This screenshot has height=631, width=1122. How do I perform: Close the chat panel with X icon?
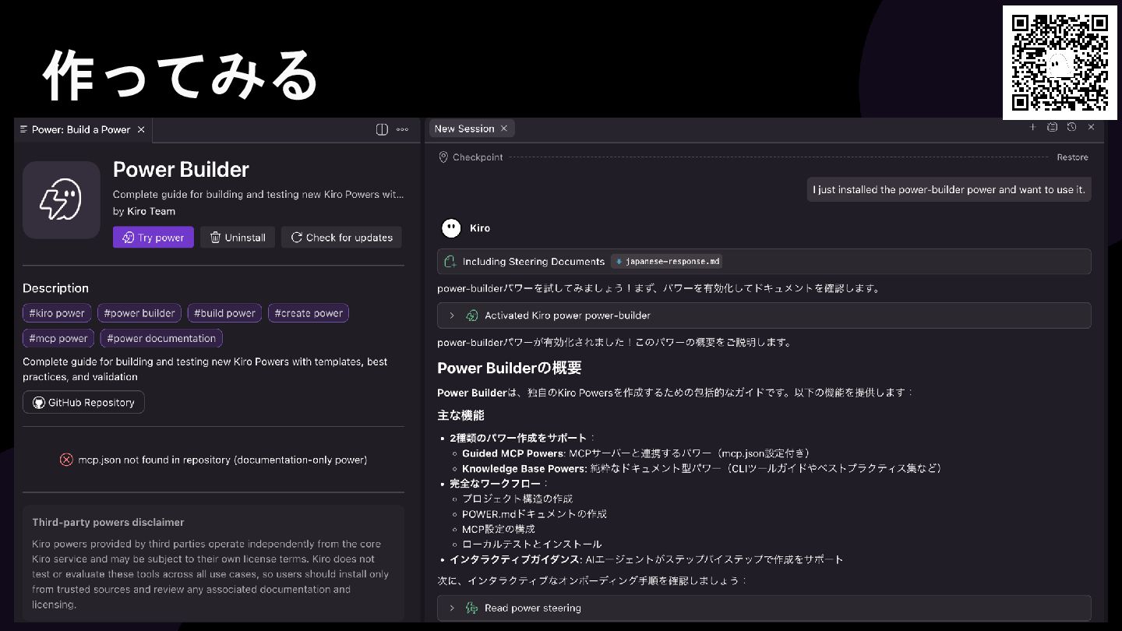coord(1091,127)
